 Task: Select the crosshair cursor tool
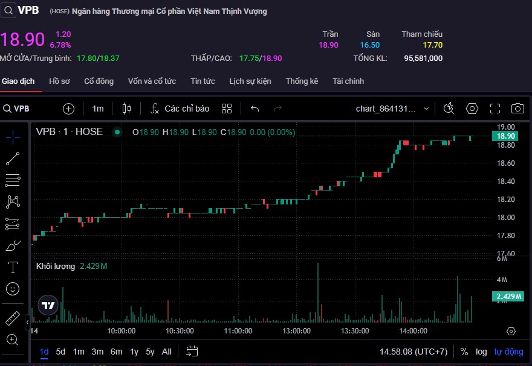coord(13,137)
